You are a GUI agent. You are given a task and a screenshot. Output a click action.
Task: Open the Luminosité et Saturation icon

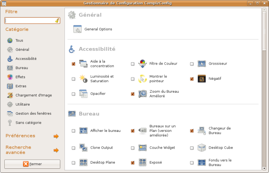point(84,79)
